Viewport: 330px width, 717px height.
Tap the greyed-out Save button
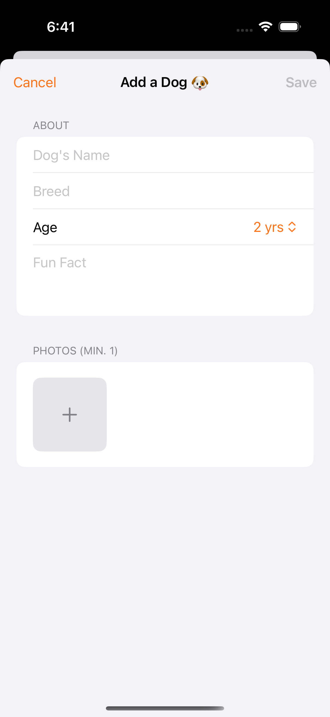coord(301,82)
